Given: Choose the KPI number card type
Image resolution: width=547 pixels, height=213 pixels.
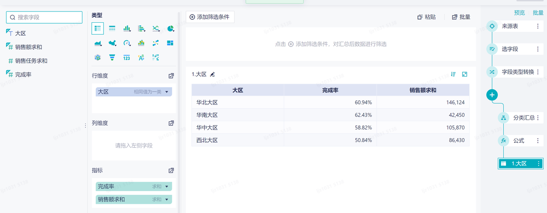Looking at the screenshot, I should tap(127, 57).
